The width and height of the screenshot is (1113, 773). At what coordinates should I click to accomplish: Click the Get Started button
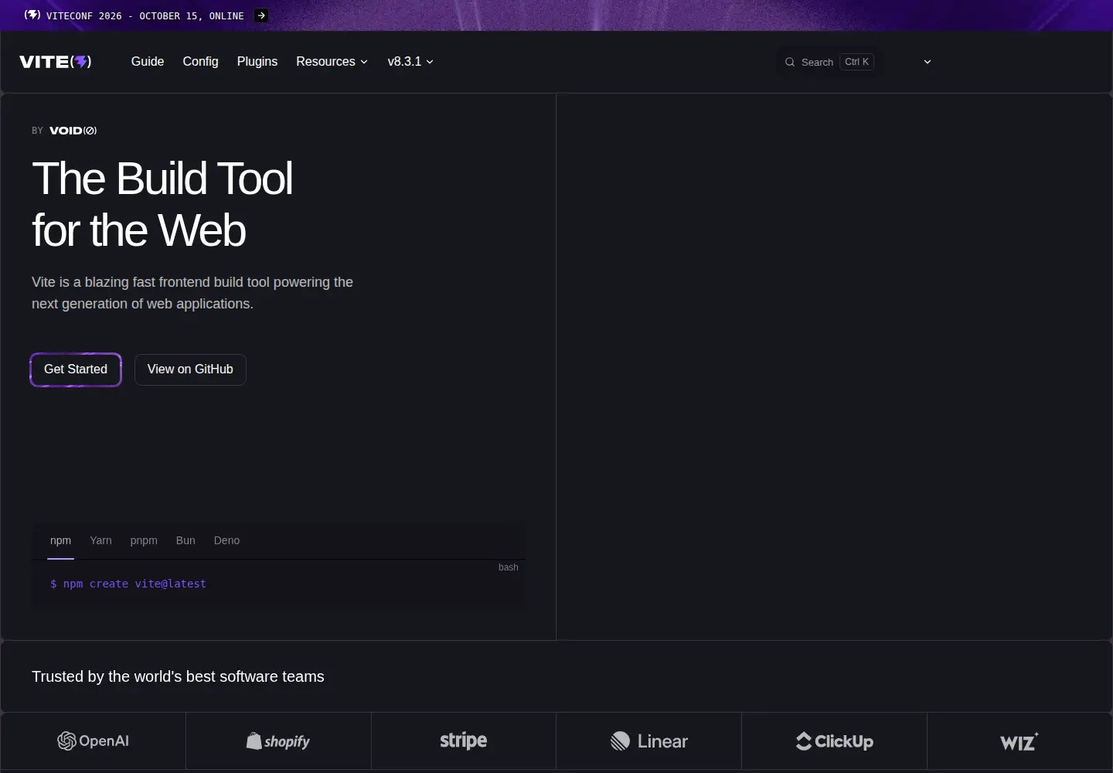76,369
